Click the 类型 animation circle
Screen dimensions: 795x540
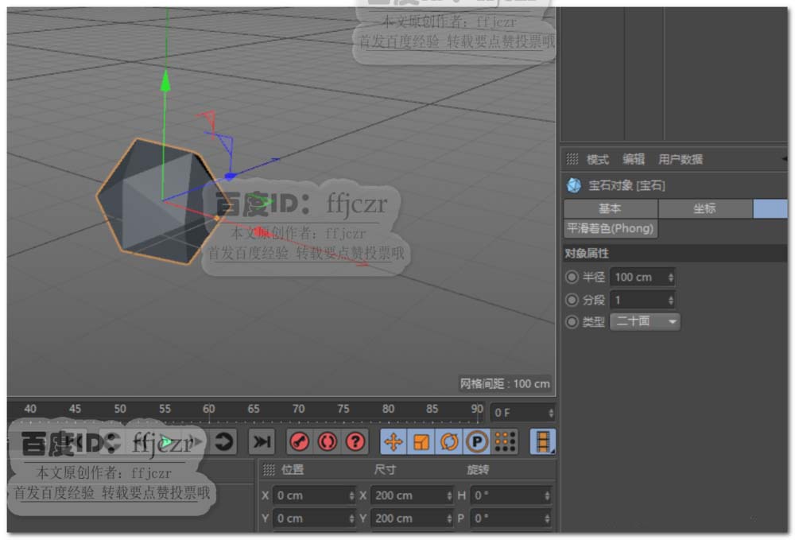[572, 321]
